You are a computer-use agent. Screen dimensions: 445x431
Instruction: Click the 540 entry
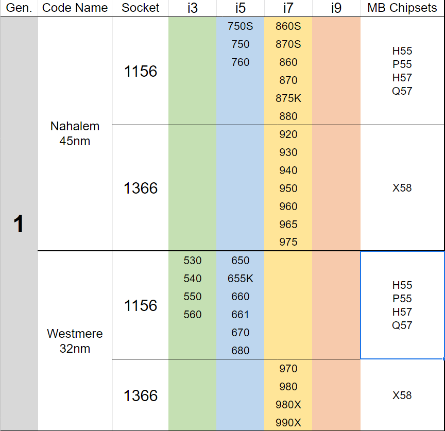pyautogui.click(x=193, y=279)
